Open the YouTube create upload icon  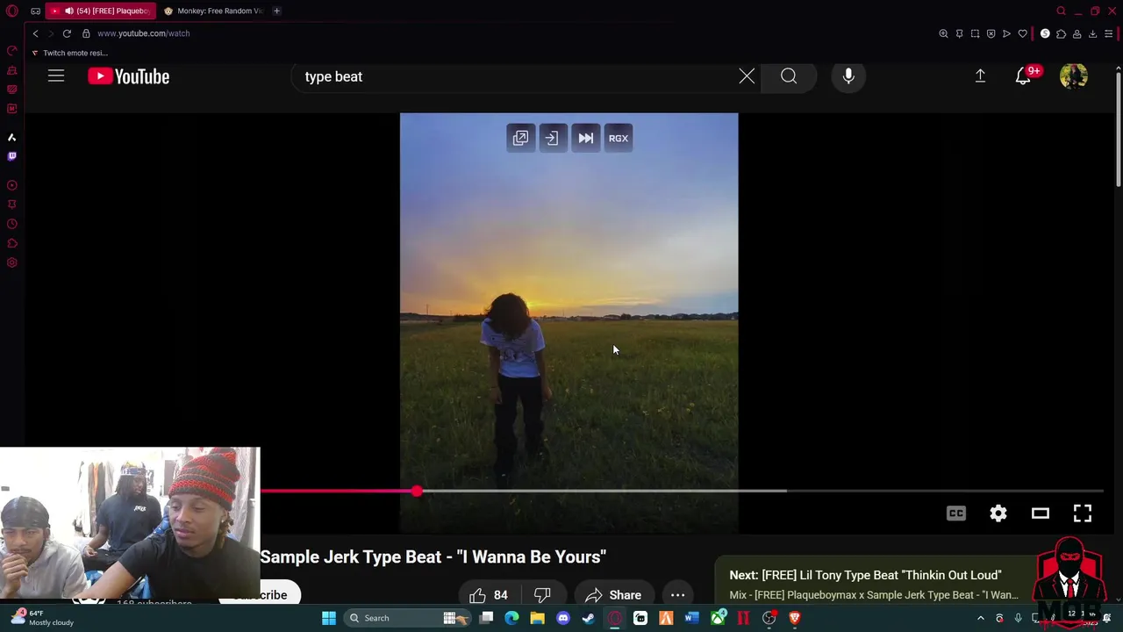point(980,76)
